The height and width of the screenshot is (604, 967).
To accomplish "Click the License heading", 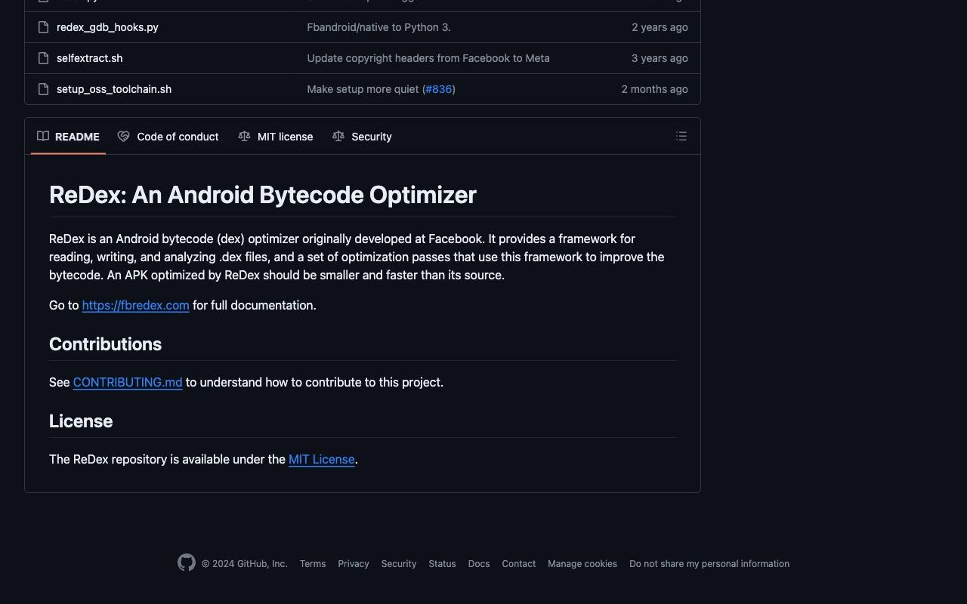I will click(81, 421).
